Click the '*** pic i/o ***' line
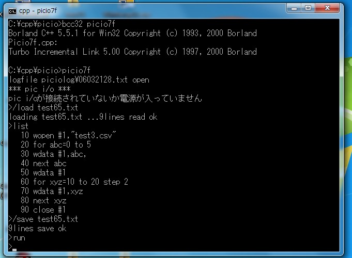 point(39,89)
